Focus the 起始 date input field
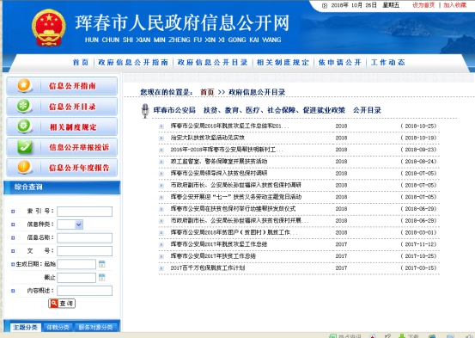Screen dimensions: 475x338 click(76, 264)
